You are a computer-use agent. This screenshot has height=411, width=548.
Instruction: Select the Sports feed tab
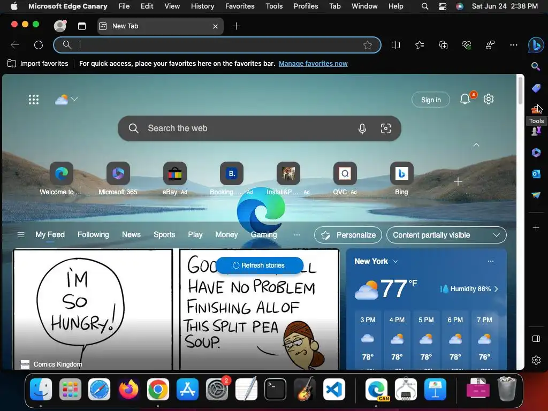[164, 235]
